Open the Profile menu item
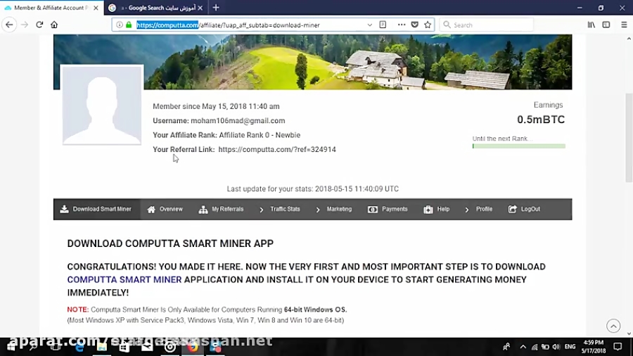Screen dimensions: 633x356 [x=478, y=209]
